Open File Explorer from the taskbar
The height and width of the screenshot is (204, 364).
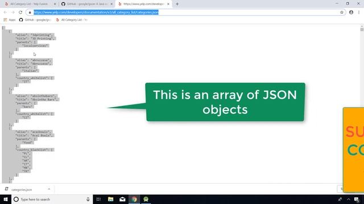tap(110, 199)
